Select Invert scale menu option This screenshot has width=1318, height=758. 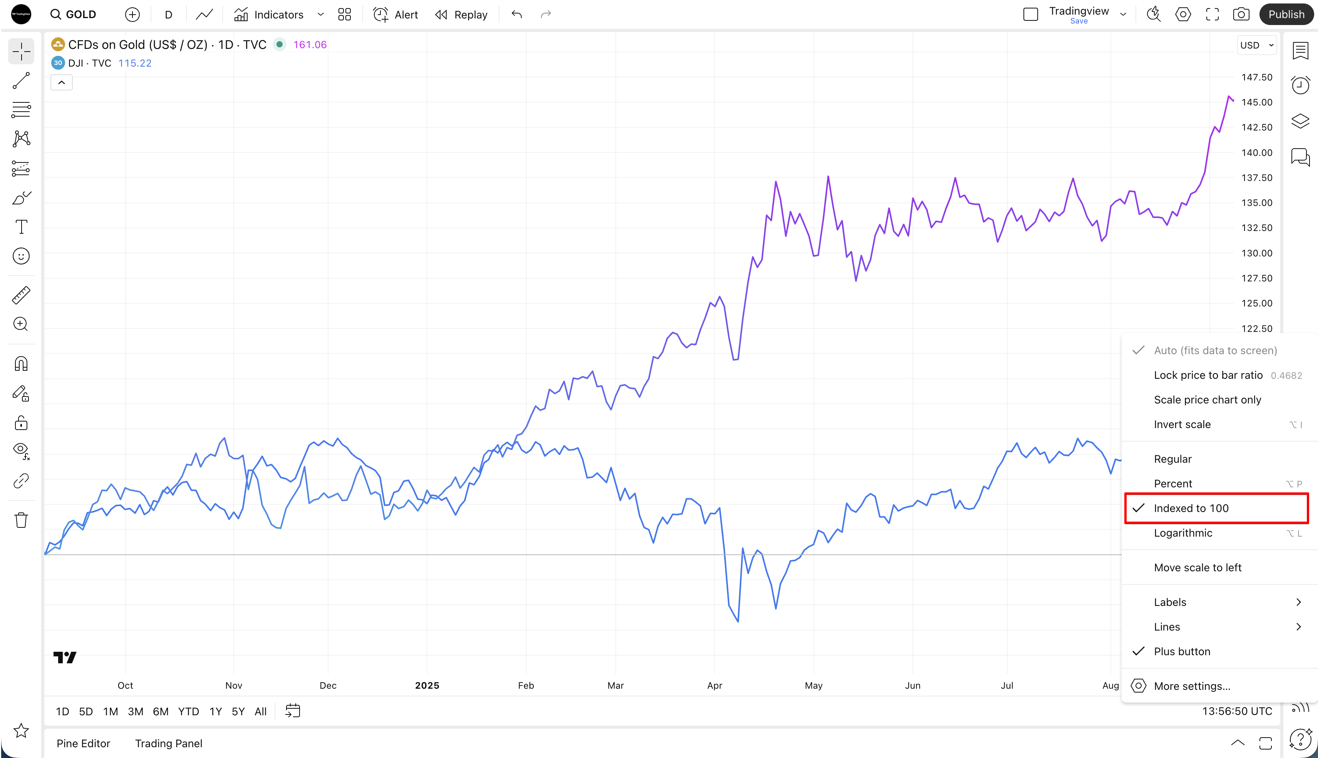[1182, 424]
